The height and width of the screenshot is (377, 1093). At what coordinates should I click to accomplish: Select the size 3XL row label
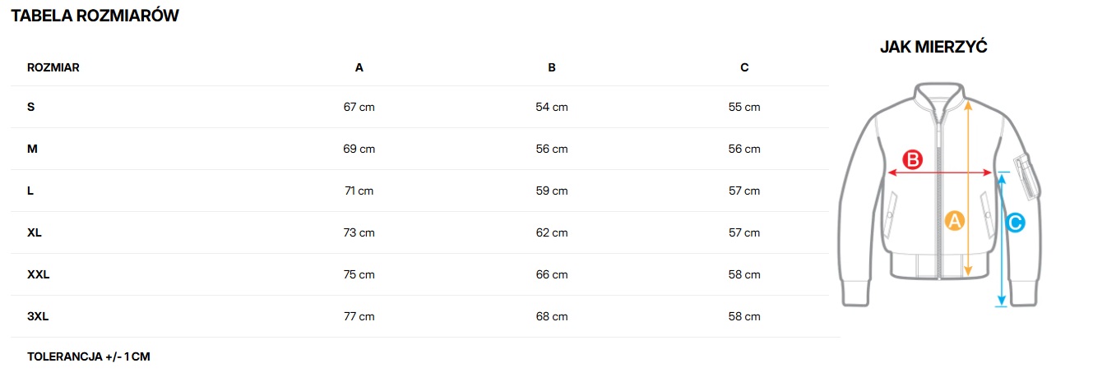point(39,316)
